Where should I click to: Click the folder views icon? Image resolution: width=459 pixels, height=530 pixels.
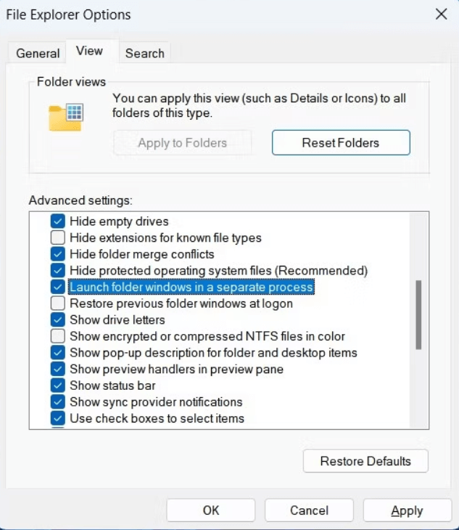[x=66, y=118]
